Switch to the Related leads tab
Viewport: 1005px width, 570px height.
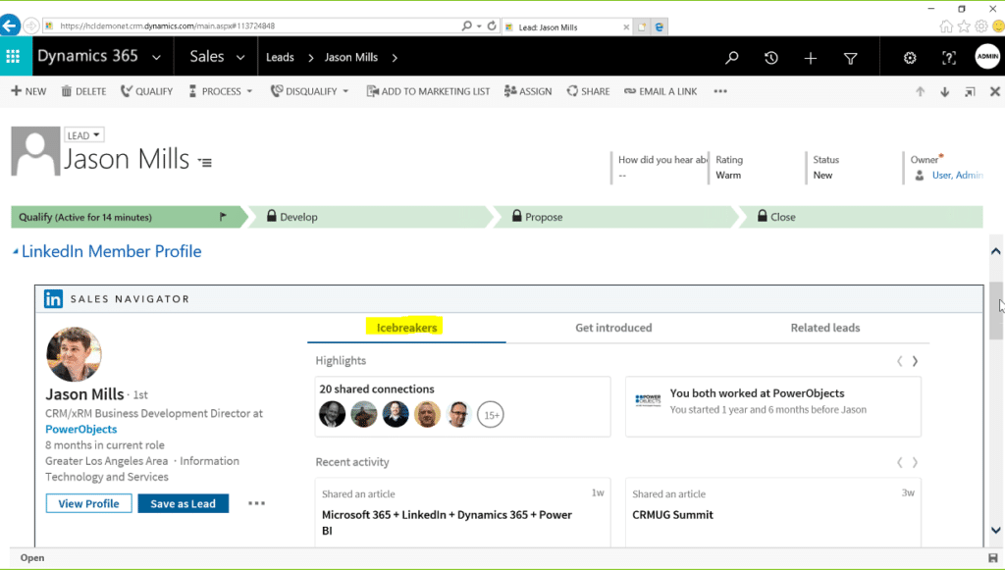(x=824, y=328)
